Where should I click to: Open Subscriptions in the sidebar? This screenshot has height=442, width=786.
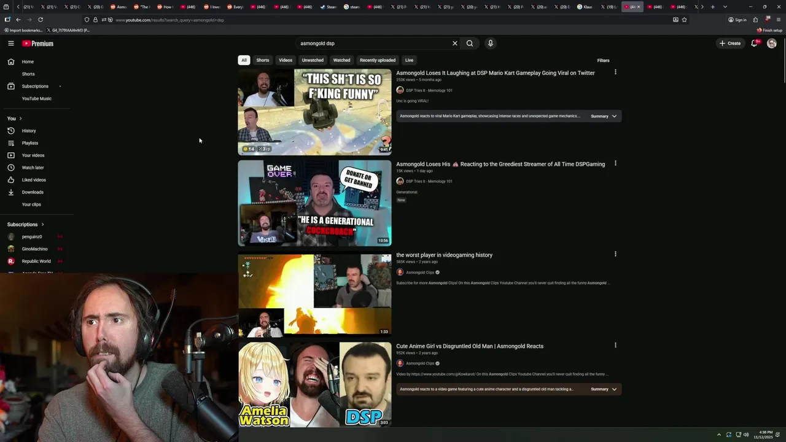(x=34, y=86)
